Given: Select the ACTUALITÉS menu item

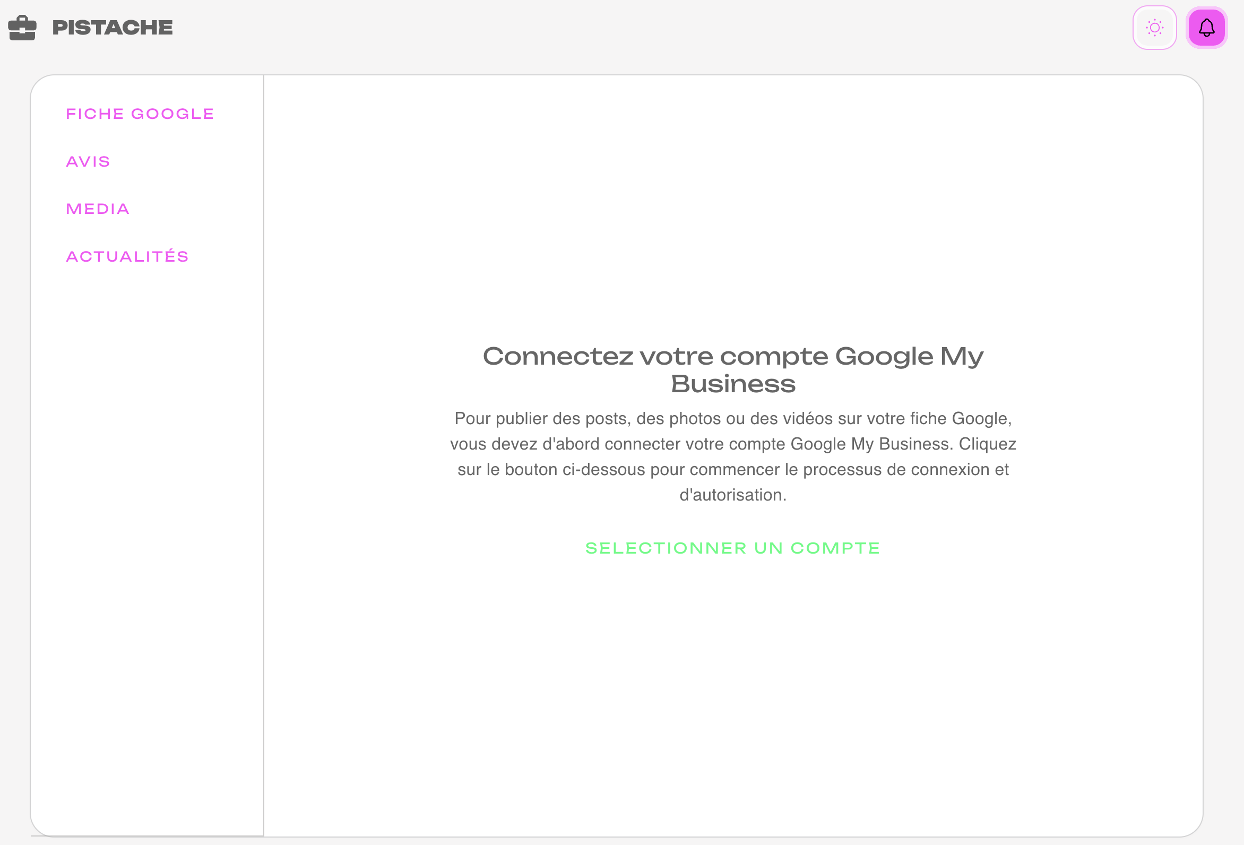Looking at the screenshot, I should [x=127, y=256].
